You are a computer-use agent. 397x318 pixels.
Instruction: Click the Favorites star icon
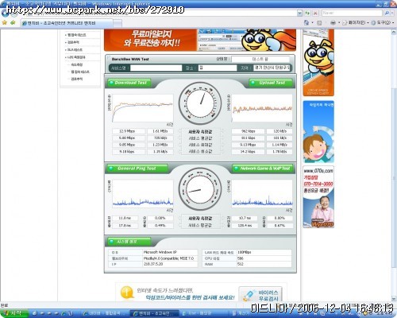[x=4, y=23]
